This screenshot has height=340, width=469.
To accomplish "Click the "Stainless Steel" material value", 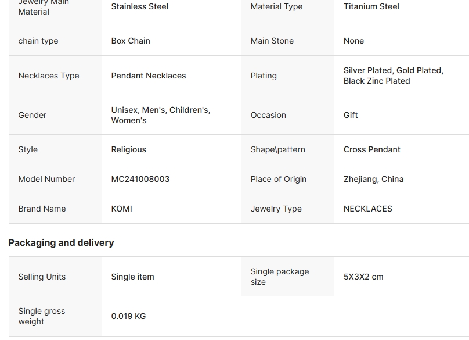I will pos(139,7).
